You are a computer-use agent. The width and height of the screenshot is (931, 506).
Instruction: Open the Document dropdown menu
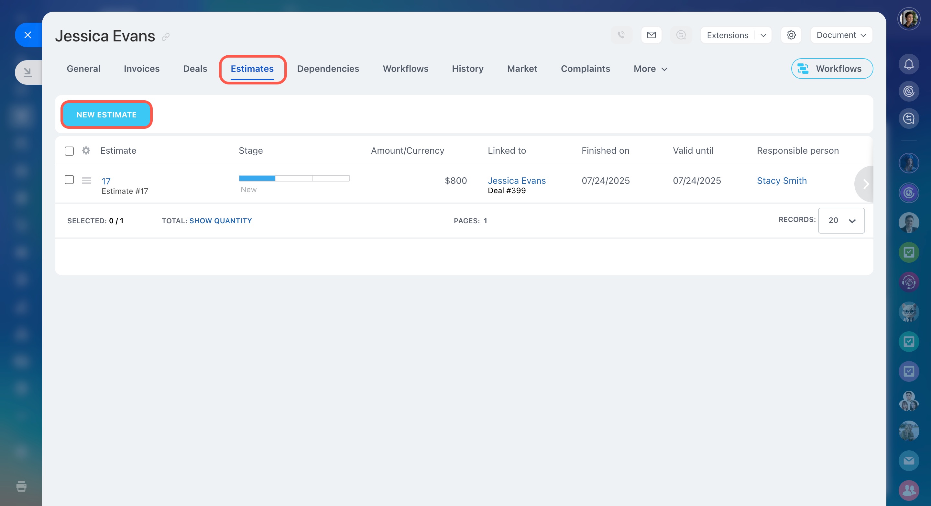(841, 35)
